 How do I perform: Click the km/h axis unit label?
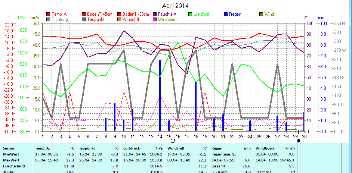tap(34, 17)
